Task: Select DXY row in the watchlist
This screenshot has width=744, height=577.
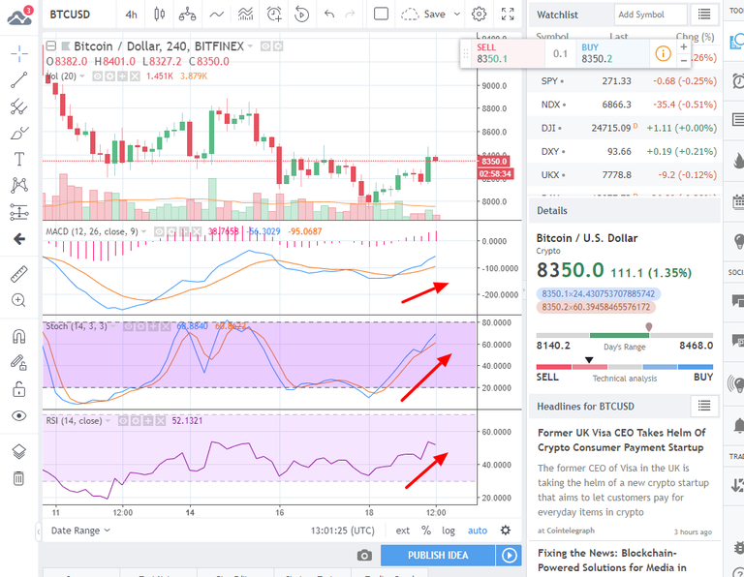Action: (626, 152)
